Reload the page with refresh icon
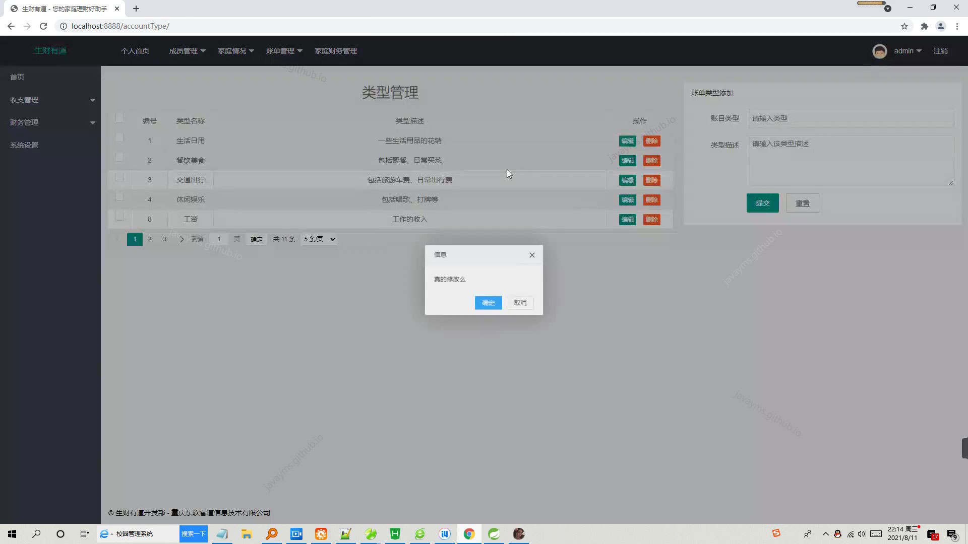The height and width of the screenshot is (544, 968). pos(43,26)
